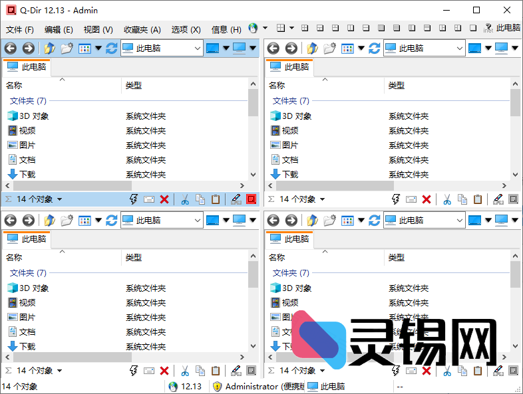
Task: Sort by 名称 column in top-left pane
Action: [62, 86]
